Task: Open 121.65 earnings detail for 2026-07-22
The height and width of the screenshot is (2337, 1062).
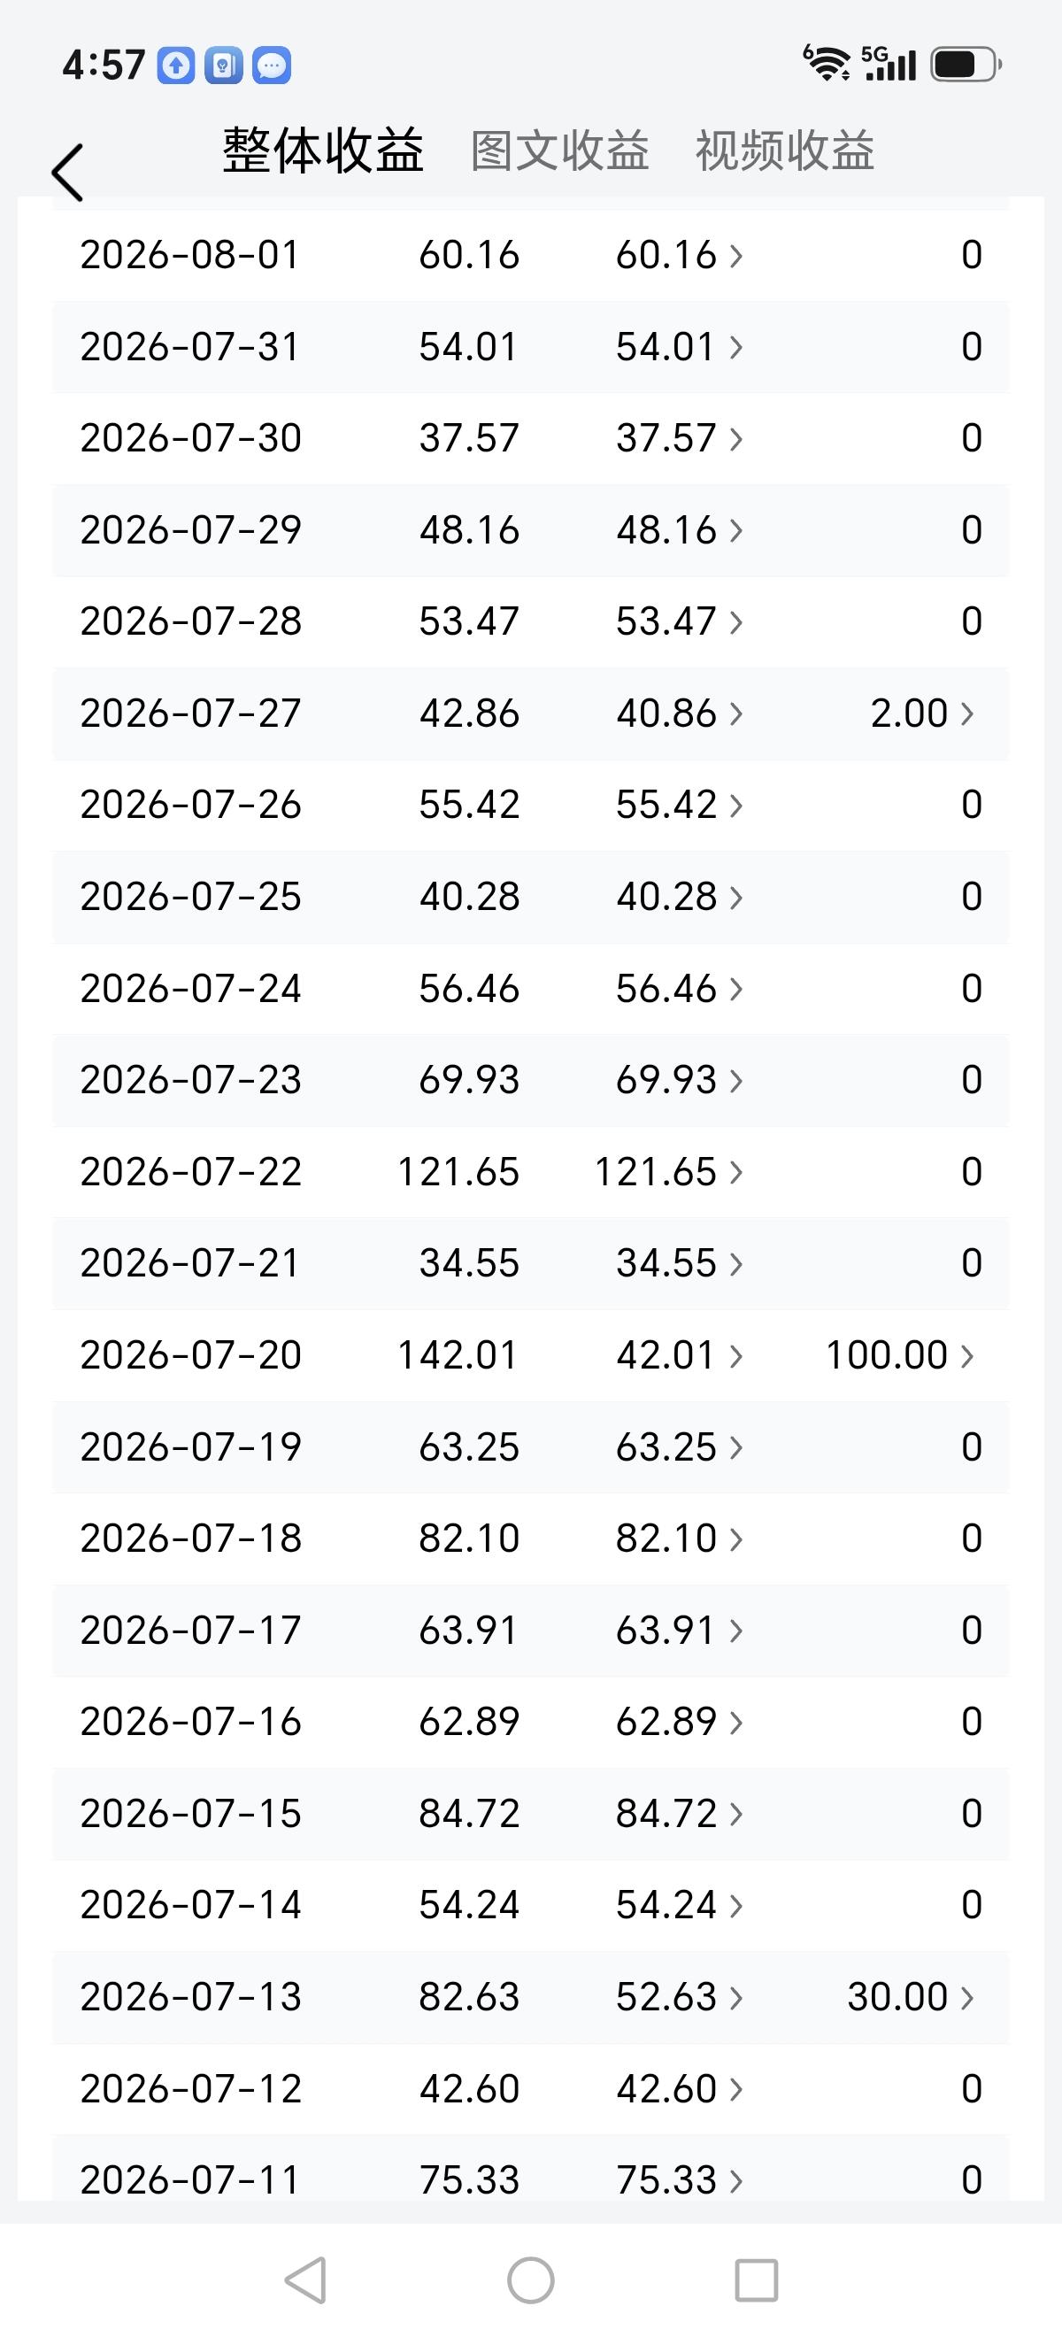Action: tap(669, 1172)
